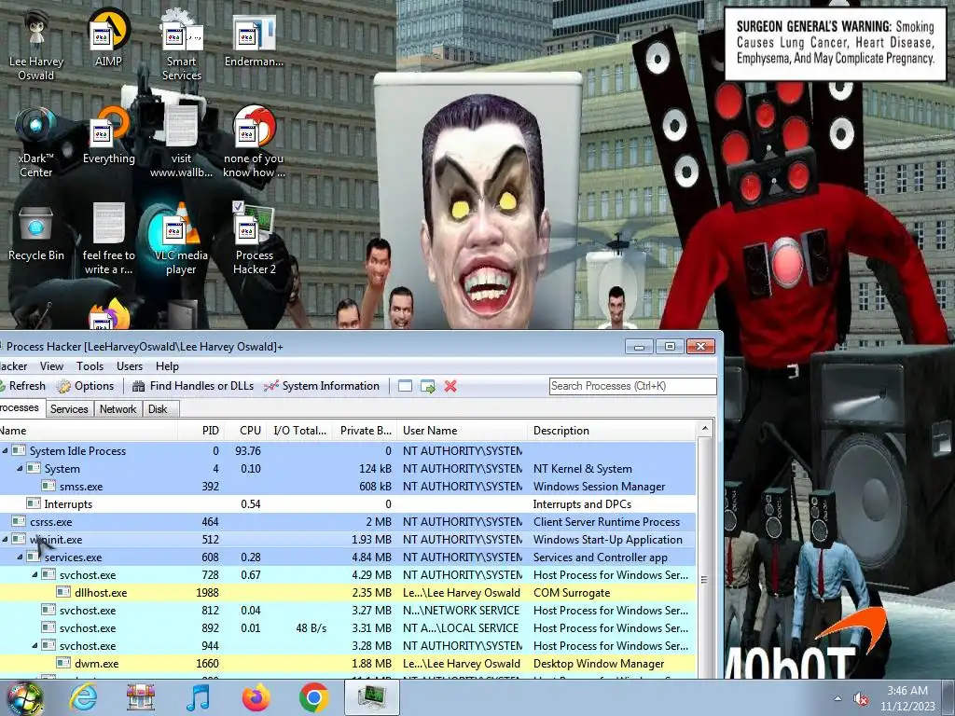Click the Process Hacker taskbar button
Viewport: 955px width, 716px height.
coord(371,697)
